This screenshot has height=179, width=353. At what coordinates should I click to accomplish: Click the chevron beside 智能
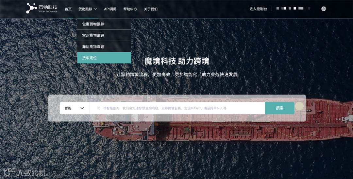pyautogui.click(x=82, y=108)
